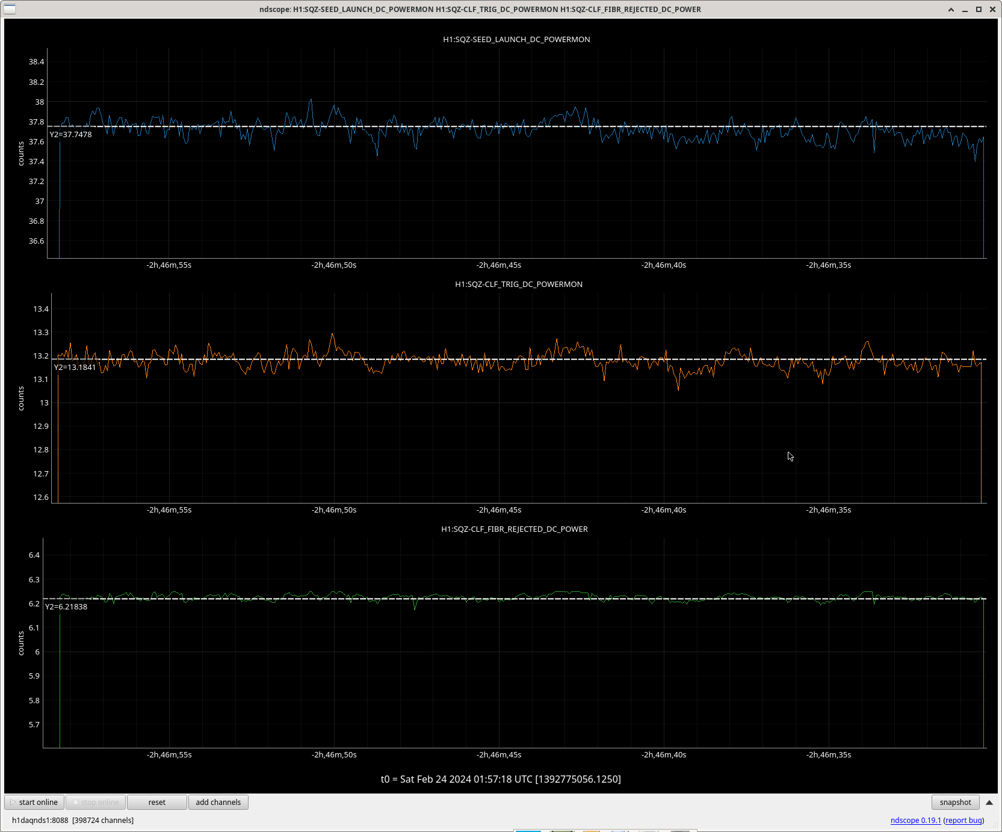The image size is (1002, 832).
Task: Take a snapshot of the plots
Action: click(955, 802)
